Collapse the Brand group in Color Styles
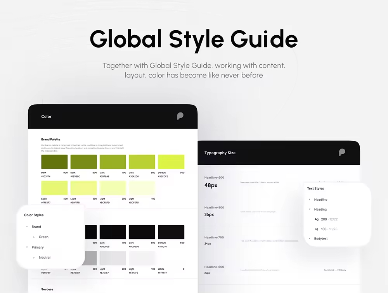Screen dimensions: 388x293 (27, 227)
